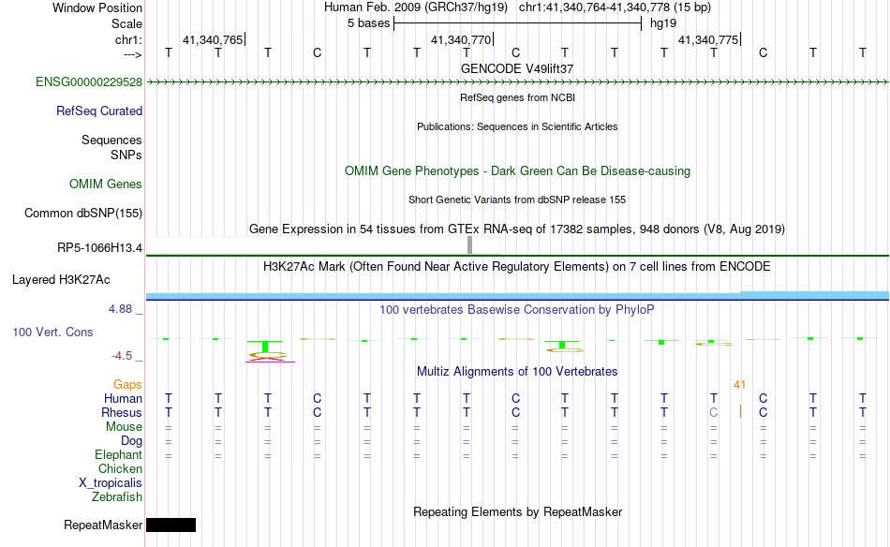Image resolution: width=890 pixels, height=547 pixels.
Task: Click the RepeatMasker track label
Action: point(103,525)
